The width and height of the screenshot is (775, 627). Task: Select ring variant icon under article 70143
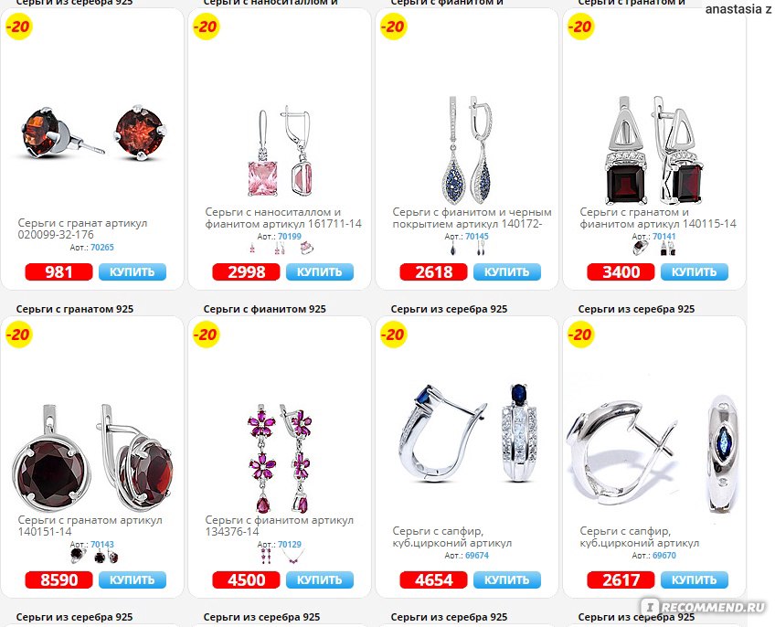[78, 557]
